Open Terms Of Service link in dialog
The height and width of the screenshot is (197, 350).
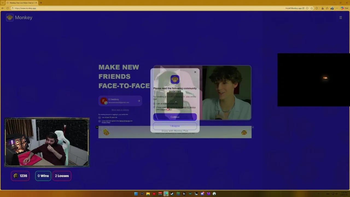188,107
